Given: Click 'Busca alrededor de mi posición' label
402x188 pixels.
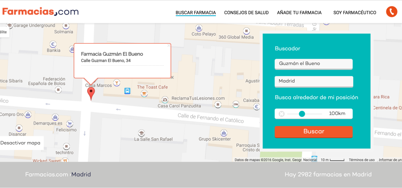Looking at the screenshot, I should 316,98.
